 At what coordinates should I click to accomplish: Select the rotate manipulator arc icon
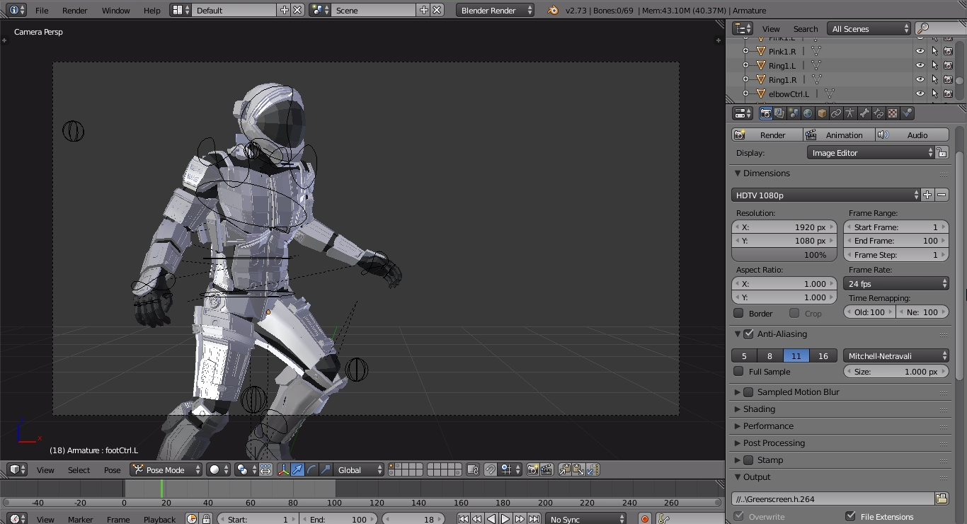click(x=311, y=469)
